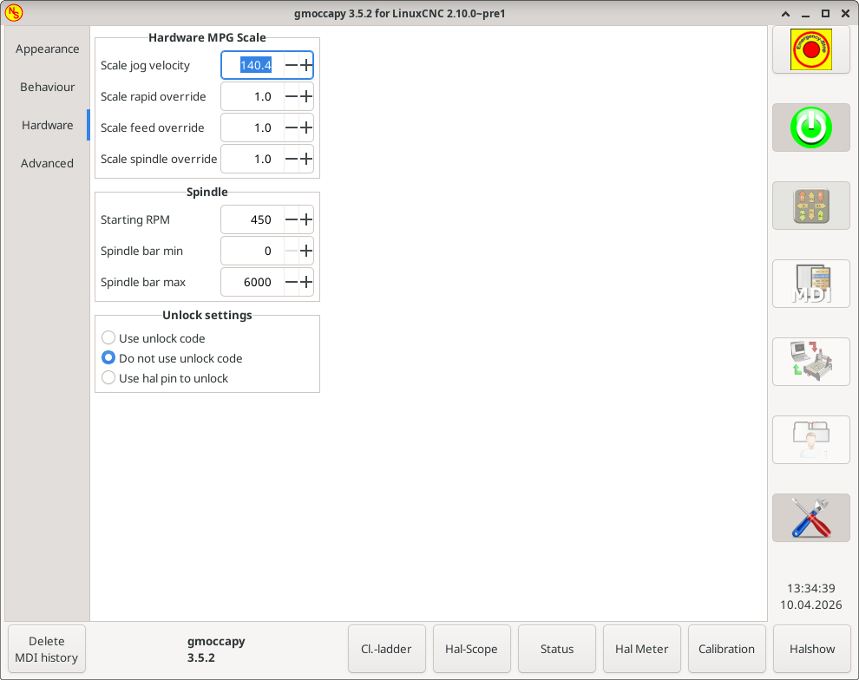The height and width of the screenshot is (680, 859).
Task: Decrease Scale jog velocity with minus stepper
Action: pyautogui.click(x=290, y=65)
